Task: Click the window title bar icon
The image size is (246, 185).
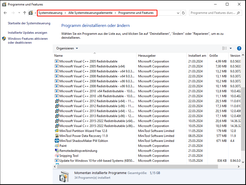Action: [4, 4]
